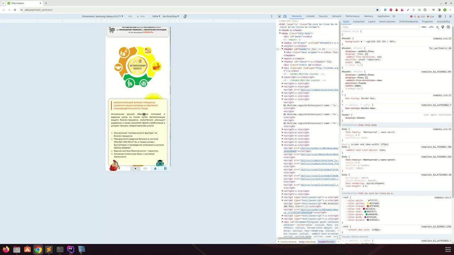
Task: Open the Event Listeners tab
Action: [x=387, y=22]
